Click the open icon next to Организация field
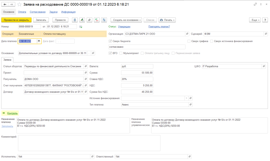This screenshot has height=161, width=270. pyautogui.click(x=187, y=34)
